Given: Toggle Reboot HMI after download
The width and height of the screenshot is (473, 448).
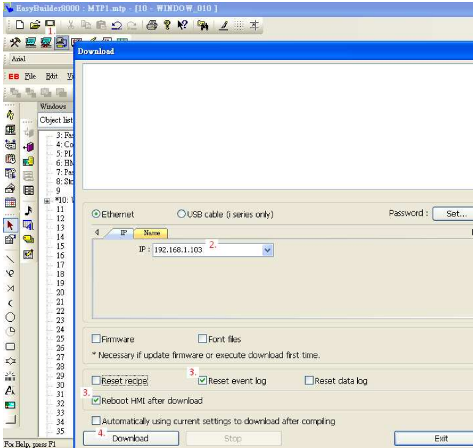Looking at the screenshot, I should (x=96, y=400).
